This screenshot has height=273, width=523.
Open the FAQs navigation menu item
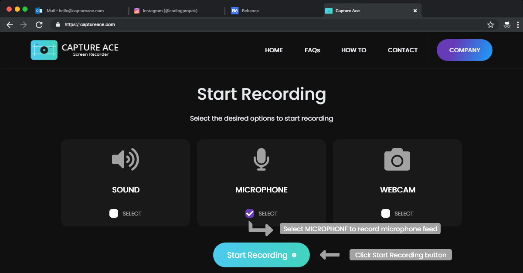(x=312, y=50)
